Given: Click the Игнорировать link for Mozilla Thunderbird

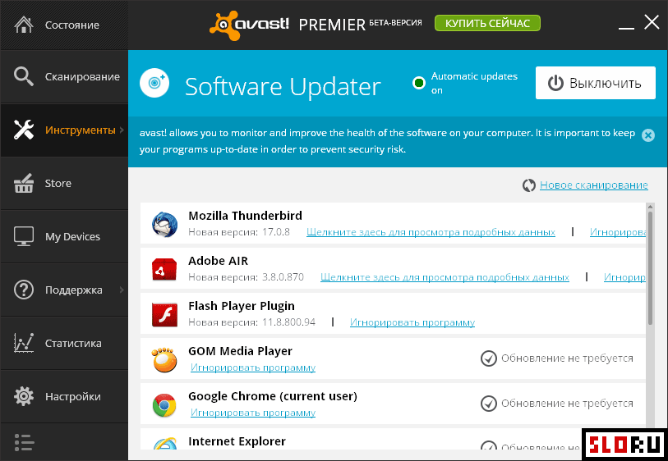Looking at the screenshot, I should [x=618, y=232].
